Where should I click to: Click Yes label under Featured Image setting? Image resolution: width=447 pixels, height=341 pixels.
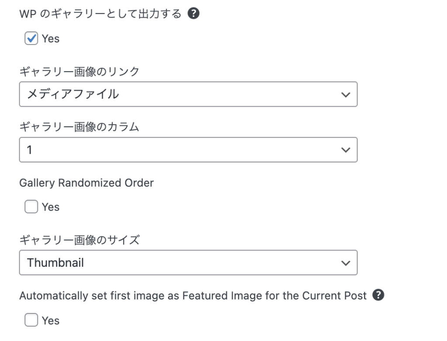[x=51, y=320]
